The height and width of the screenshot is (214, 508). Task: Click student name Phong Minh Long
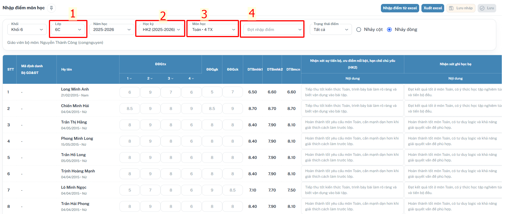pyautogui.click(x=77, y=138)
